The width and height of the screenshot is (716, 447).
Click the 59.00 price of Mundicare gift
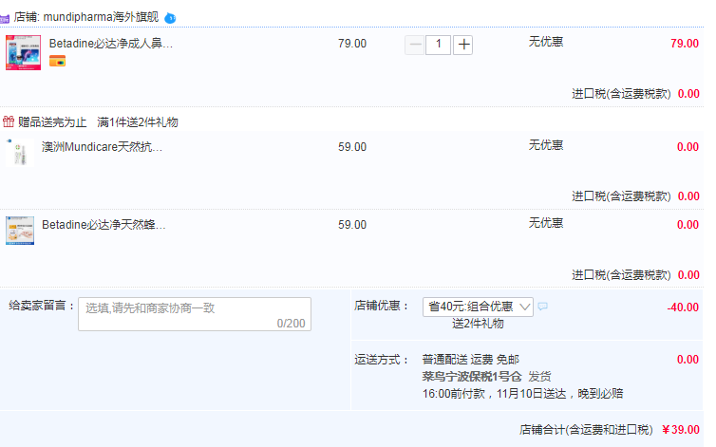352,147
